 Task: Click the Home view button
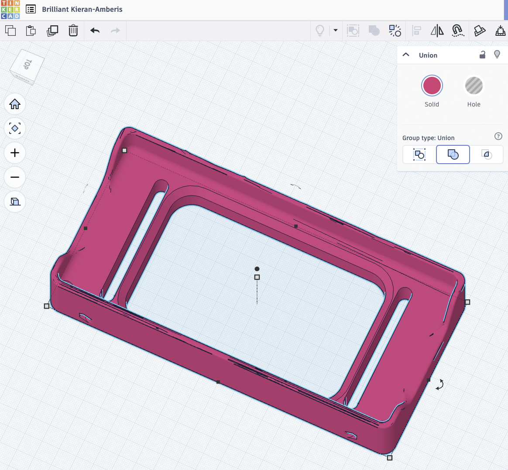coord(15,104)
